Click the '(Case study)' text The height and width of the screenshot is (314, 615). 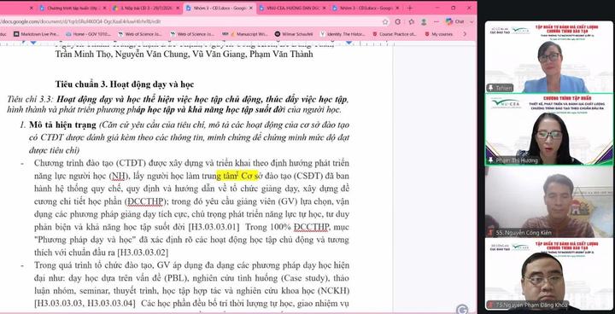(x=304, y=278)
